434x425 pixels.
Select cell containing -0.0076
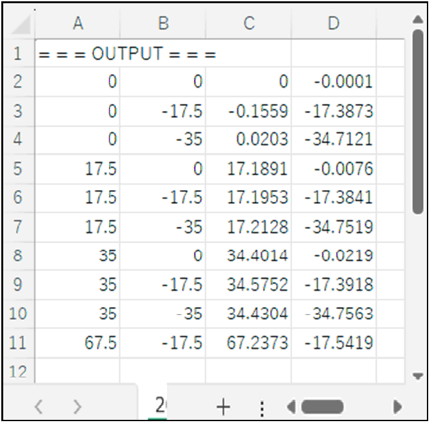(x=334, y=169)
